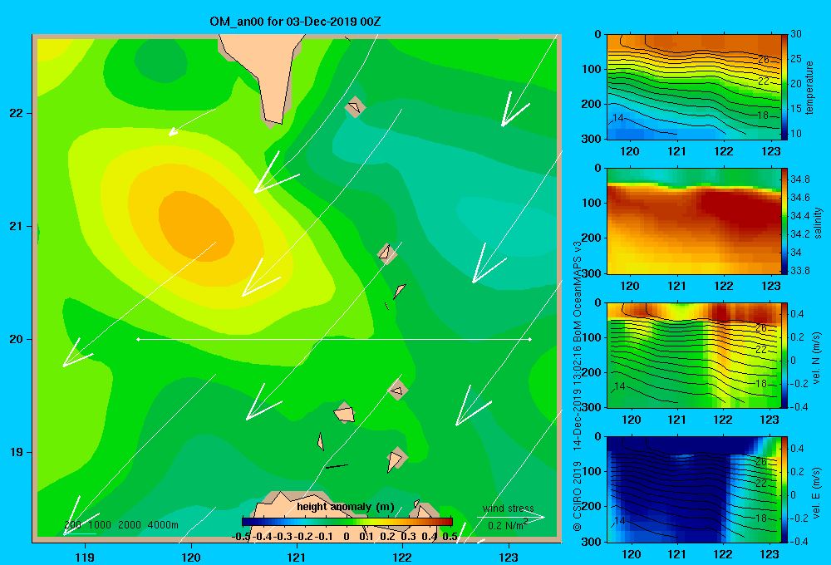Click the '200 1000 2000 4000m' depth legend
Screen dimensions: 831x565
[121, 525]
